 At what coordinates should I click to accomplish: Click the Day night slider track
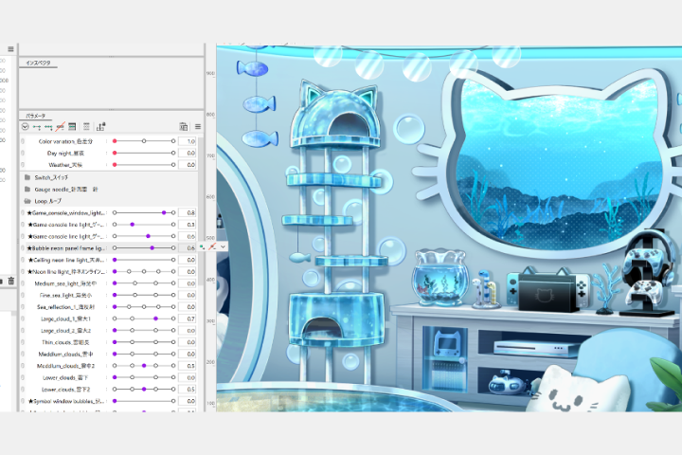144,153
